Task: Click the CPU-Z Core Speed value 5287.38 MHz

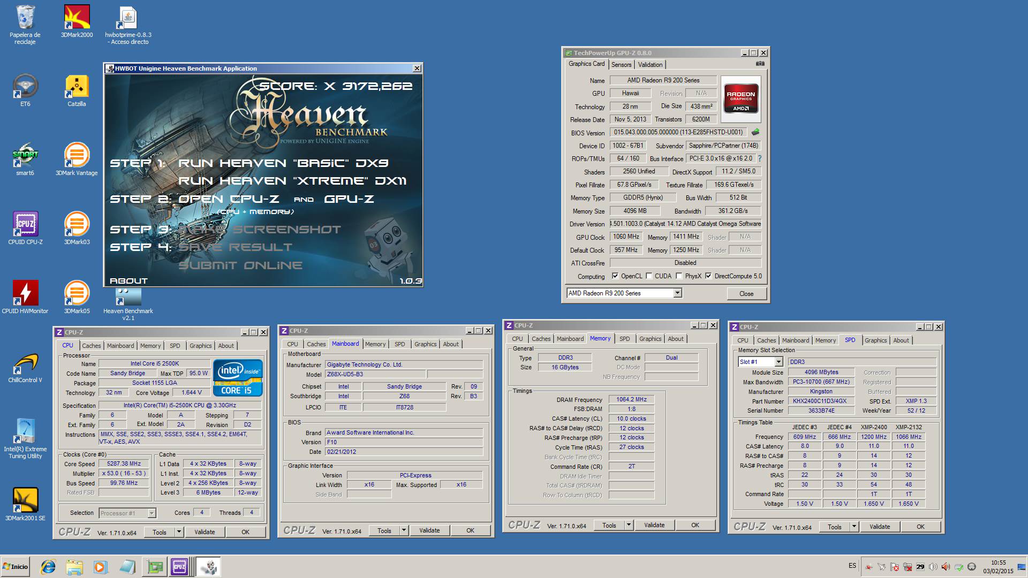Action: tap(124, 464)
